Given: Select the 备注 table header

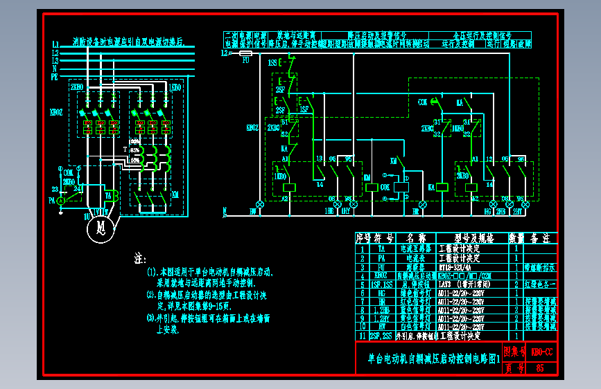Looking at the screenshot, I should click(x=541, y=239).
